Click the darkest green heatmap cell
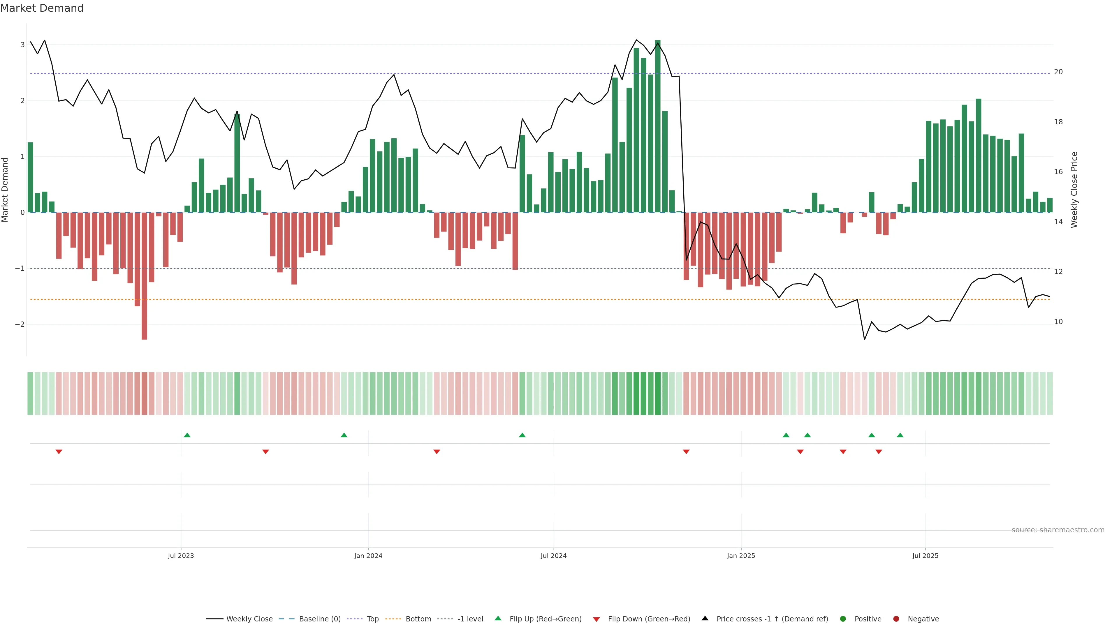 coord(658,393)
